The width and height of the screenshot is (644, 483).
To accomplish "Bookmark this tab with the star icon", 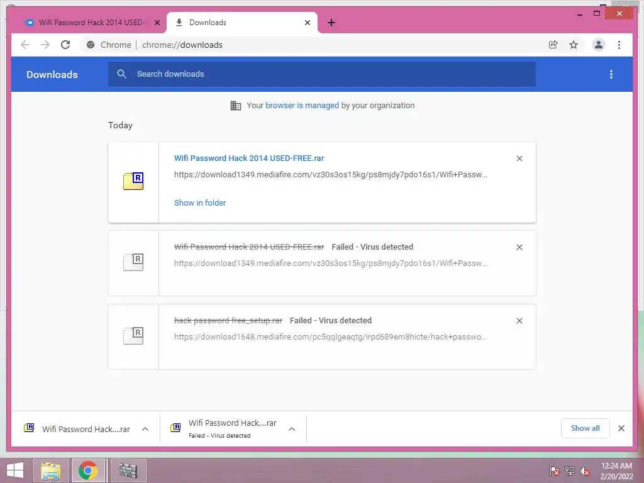I will pos(574,45).
